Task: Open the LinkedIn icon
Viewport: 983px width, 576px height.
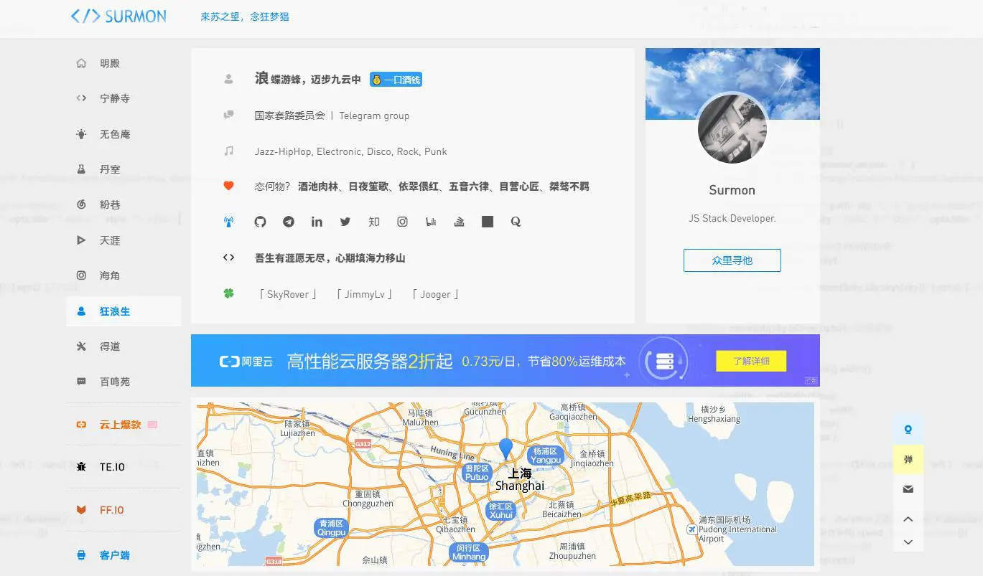Action: [x=317, y=222]
